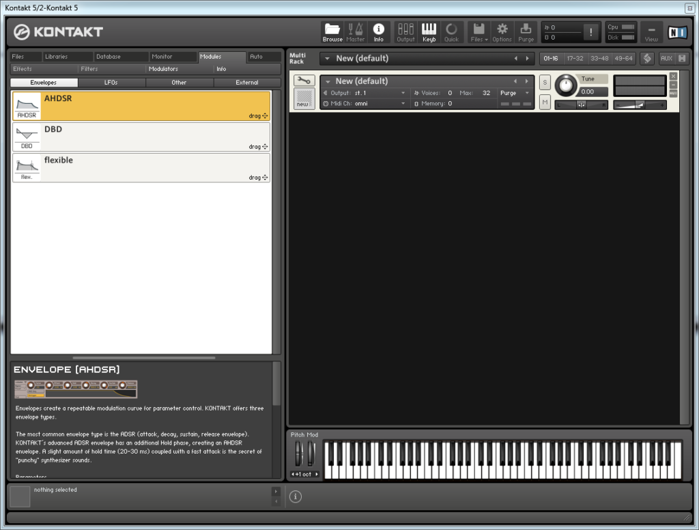Toggle the Browse panel folder icon
Screen dimensions: 699x530
[332, 32]
